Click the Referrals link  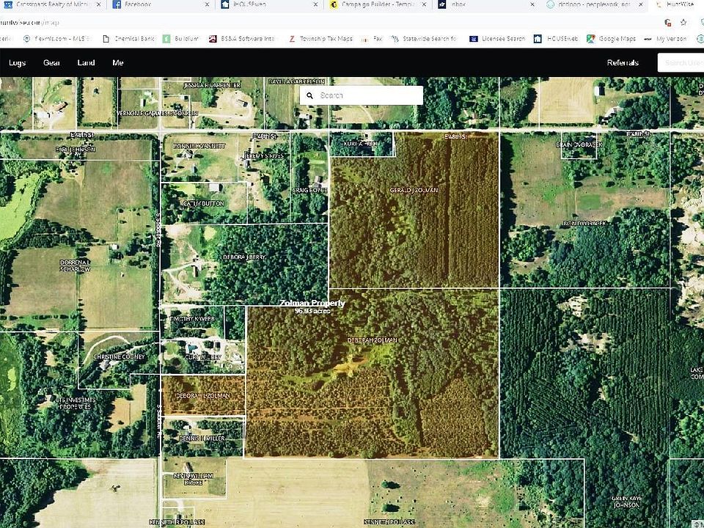point(623,63)
